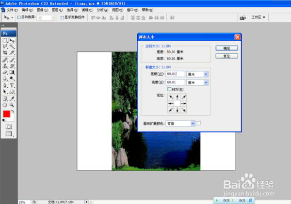Change the screen mode button

9,134
